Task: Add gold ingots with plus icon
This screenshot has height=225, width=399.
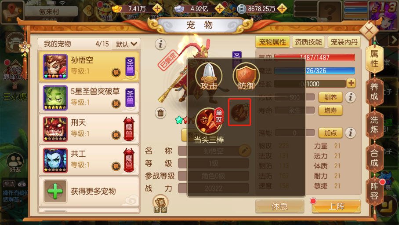Action: coord(157,9)
